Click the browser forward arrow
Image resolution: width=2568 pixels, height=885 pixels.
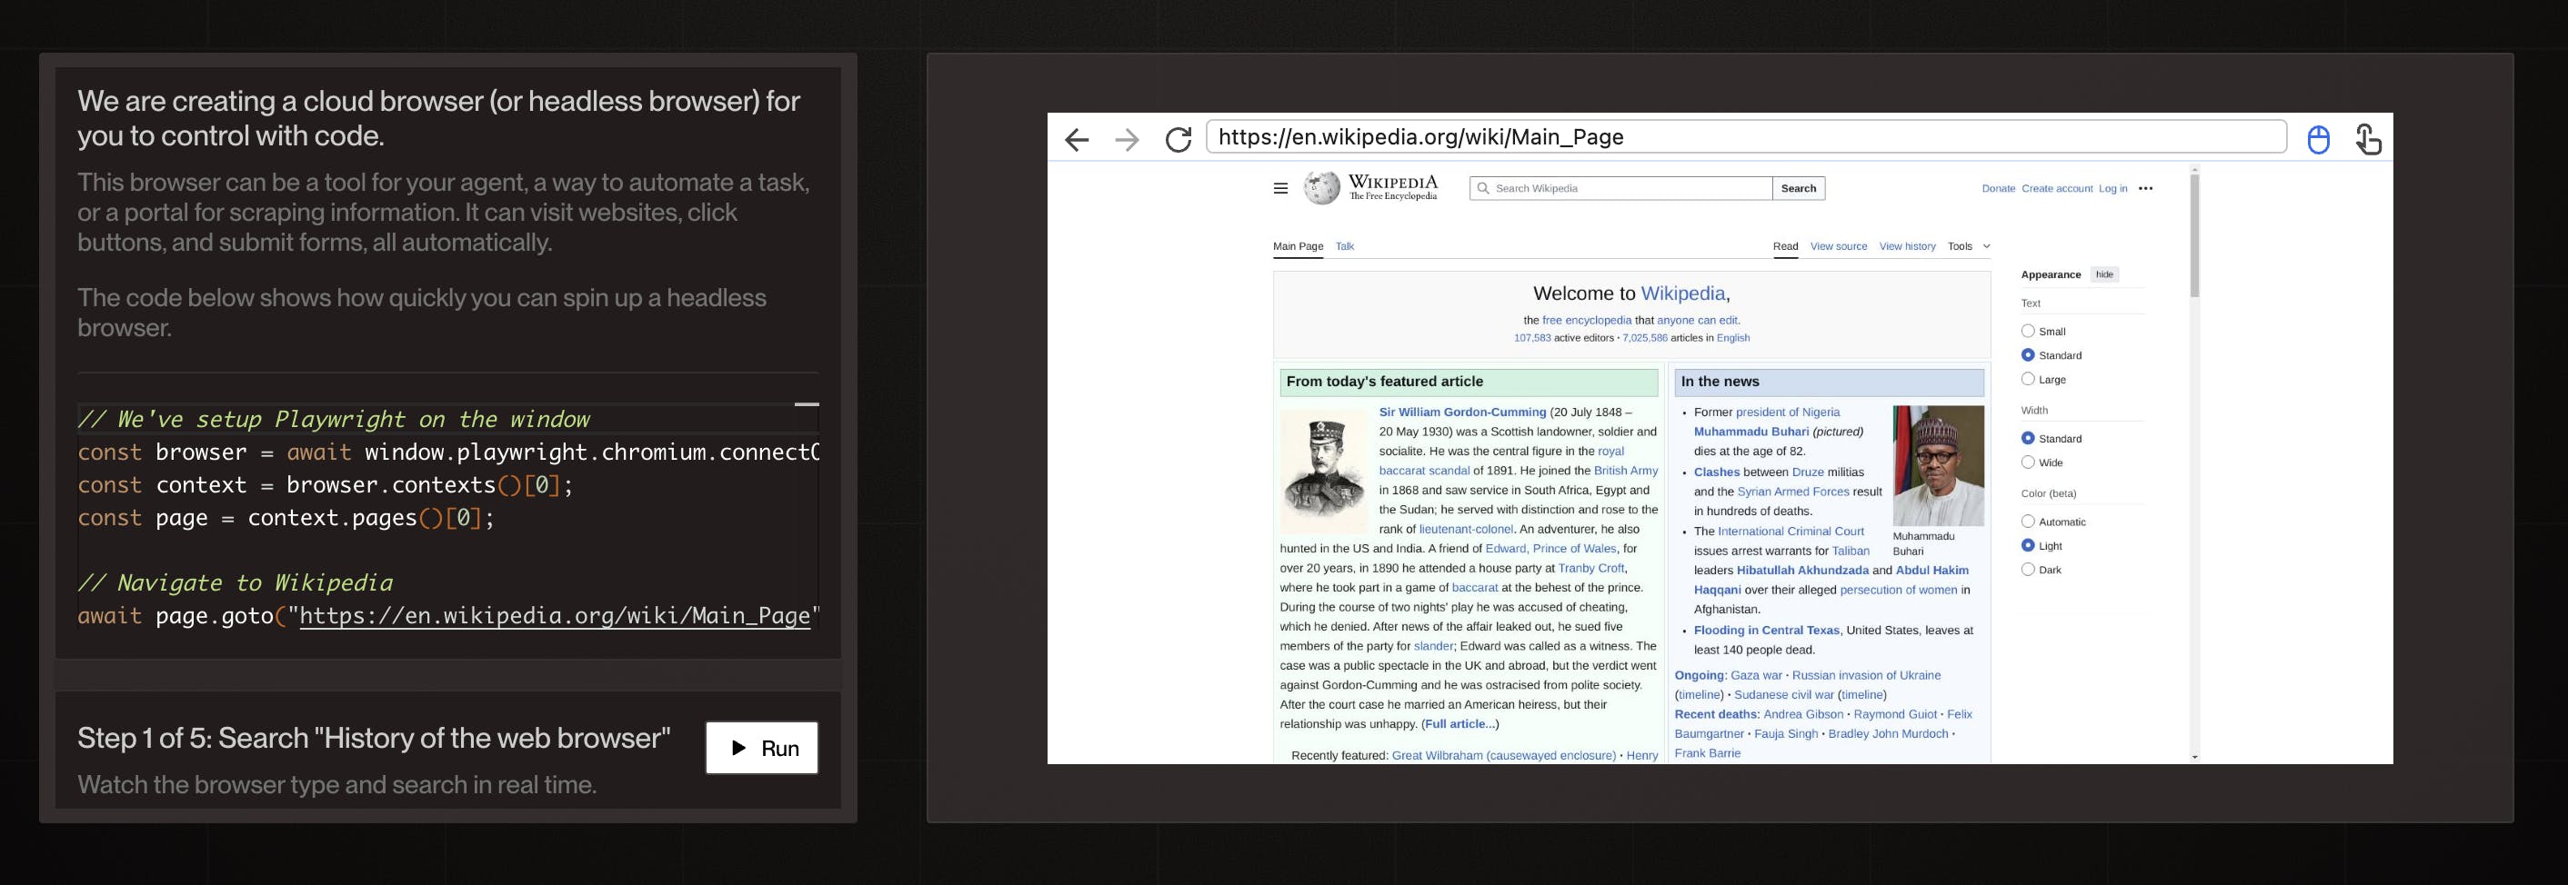(x=1128, y=140)
